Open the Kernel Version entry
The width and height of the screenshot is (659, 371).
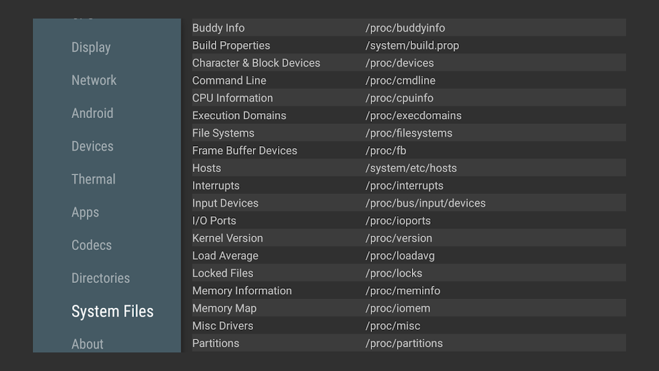pyautogui.click(x=227, y=238)
